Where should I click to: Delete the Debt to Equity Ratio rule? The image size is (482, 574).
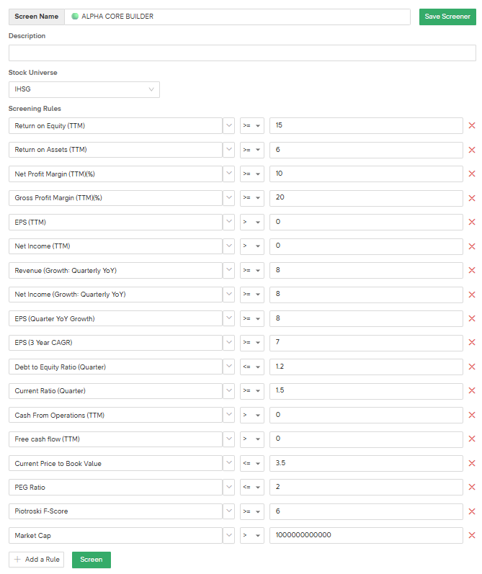[x=472, y=367]
